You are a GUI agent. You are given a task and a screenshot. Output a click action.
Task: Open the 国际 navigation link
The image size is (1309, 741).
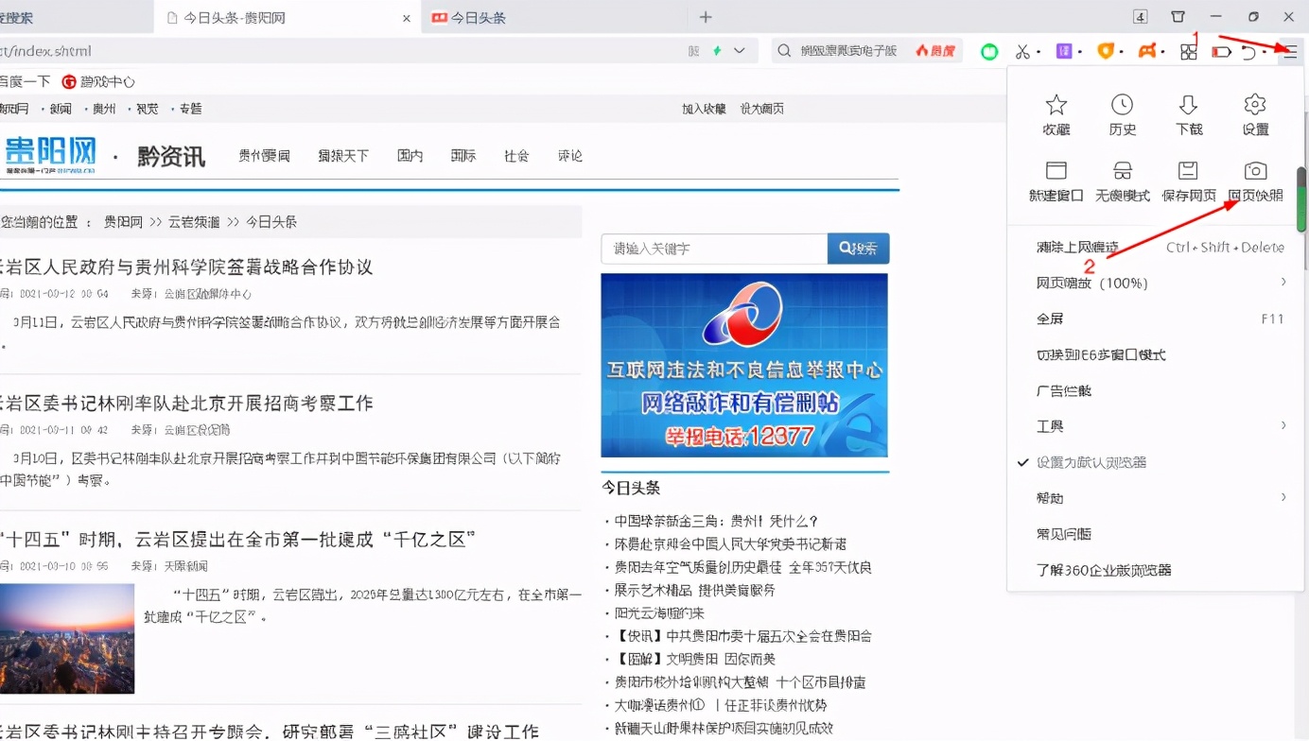463,156
